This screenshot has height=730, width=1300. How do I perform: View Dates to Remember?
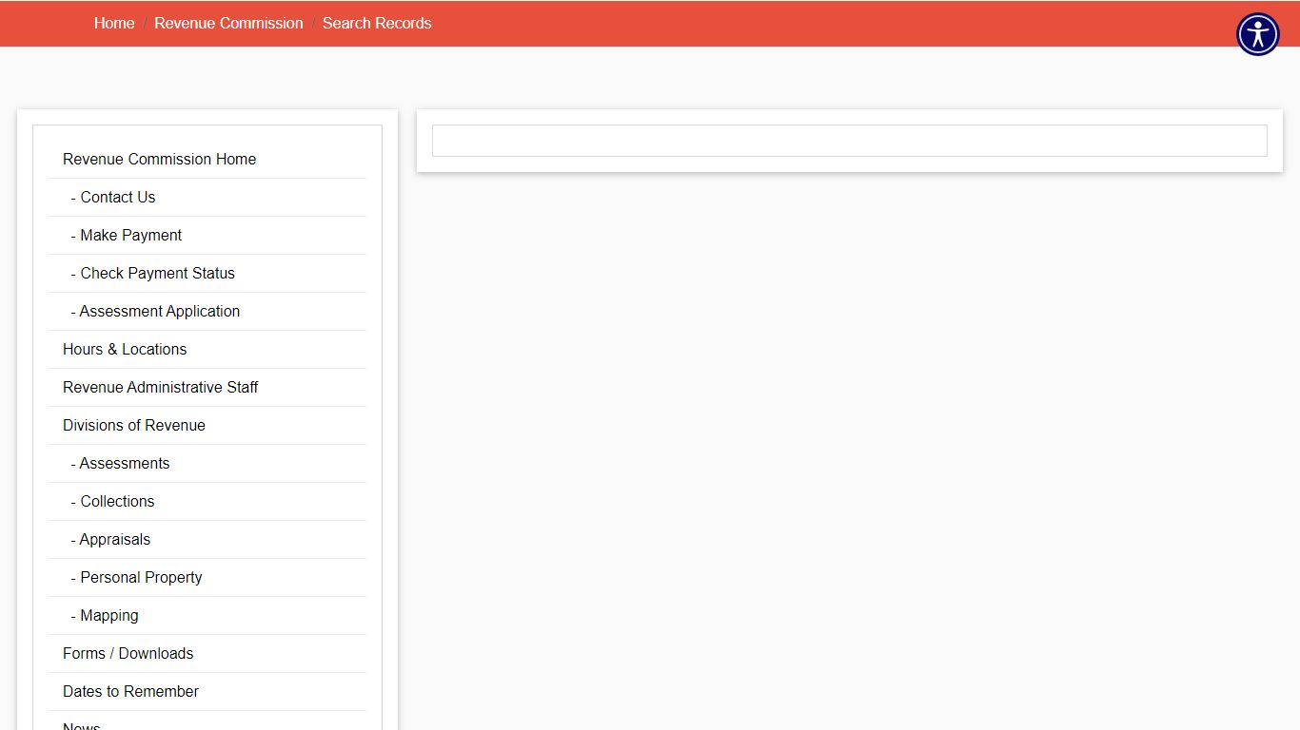(x=207, y=692)
